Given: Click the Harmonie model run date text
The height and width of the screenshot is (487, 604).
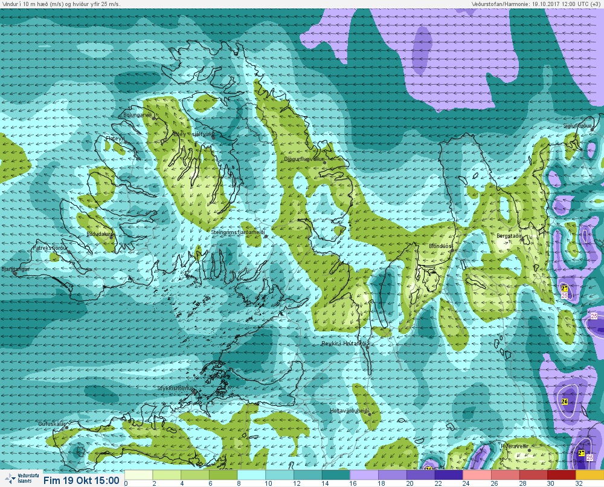Looking at the screenshot, I should [x=537, y=4].
